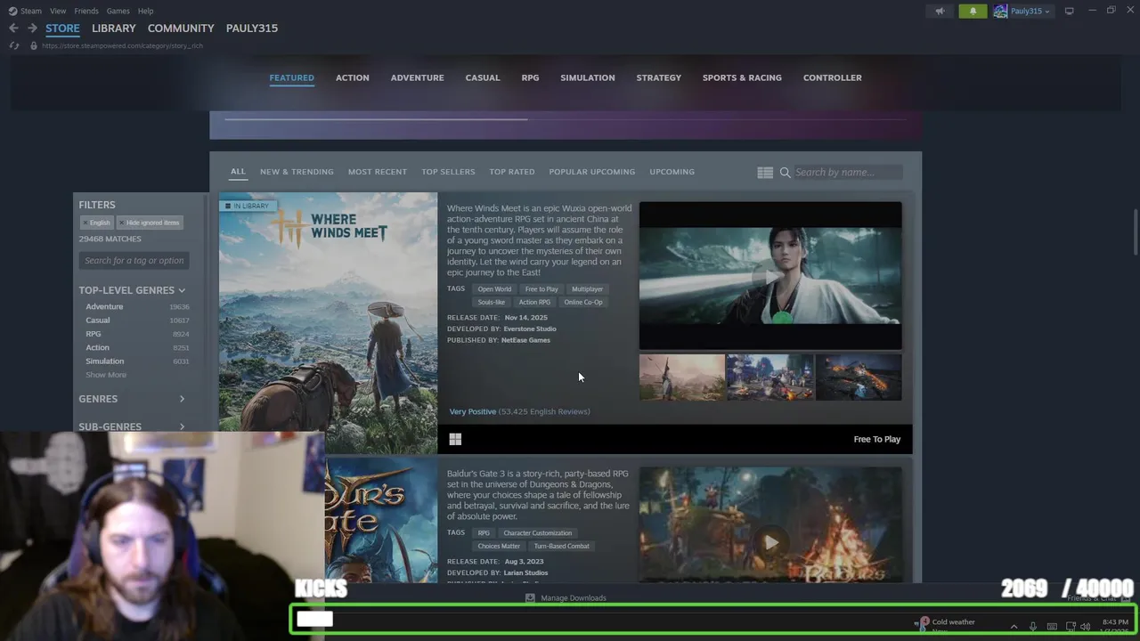Viewport: 1140px width, 641px height.
Task: Play the Where Winds Meet trailer video
Action: (x=770, y=275)
